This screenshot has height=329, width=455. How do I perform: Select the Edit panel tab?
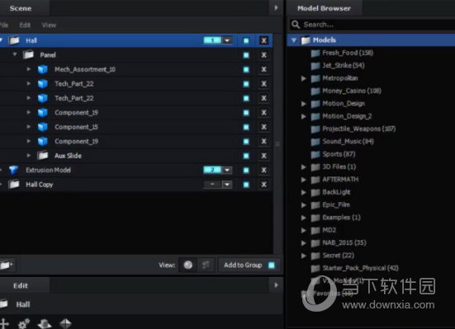(x=21, y=286)
